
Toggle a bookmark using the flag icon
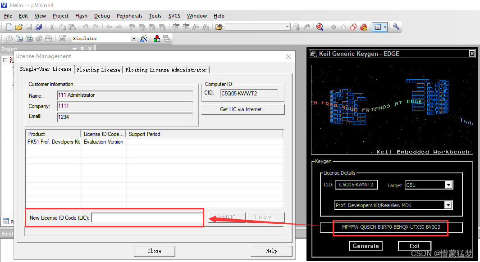pos(132,27)
